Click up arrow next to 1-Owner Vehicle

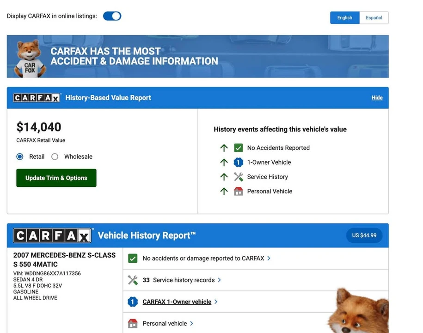pos(224,162)
